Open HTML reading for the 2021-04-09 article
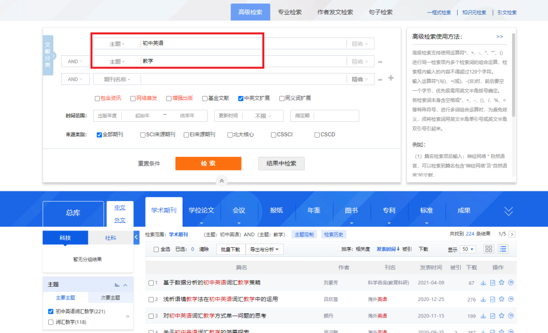548x333 pixels. [492, 283]
